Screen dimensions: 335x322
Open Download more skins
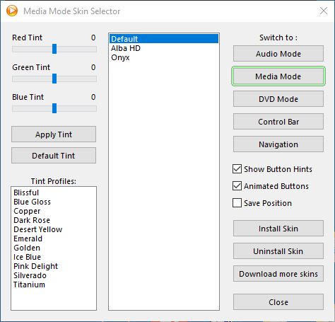click(278, 274)
